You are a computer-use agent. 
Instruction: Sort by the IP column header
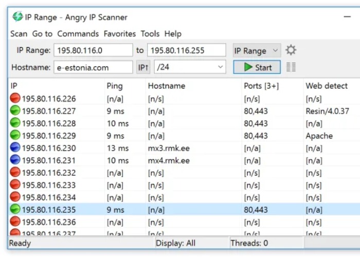(x=56, y=86)
